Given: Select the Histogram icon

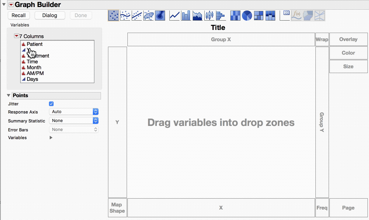Looking at the screenshot, I should click(221, 16).
